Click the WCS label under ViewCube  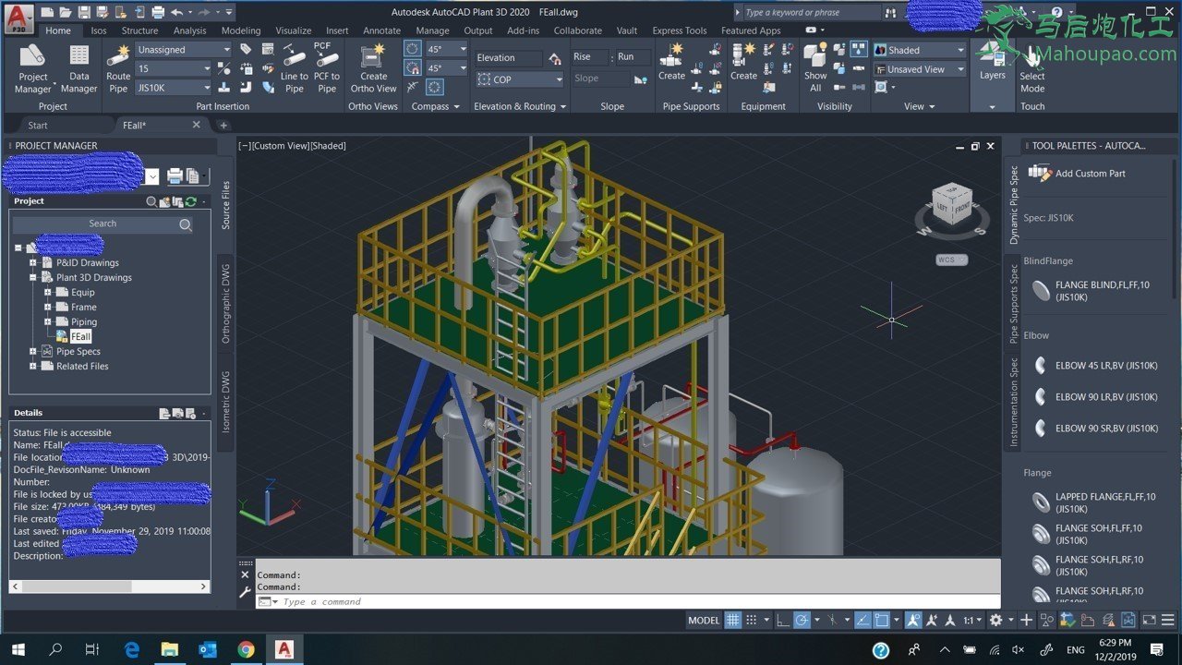click(x=951, y=260)
